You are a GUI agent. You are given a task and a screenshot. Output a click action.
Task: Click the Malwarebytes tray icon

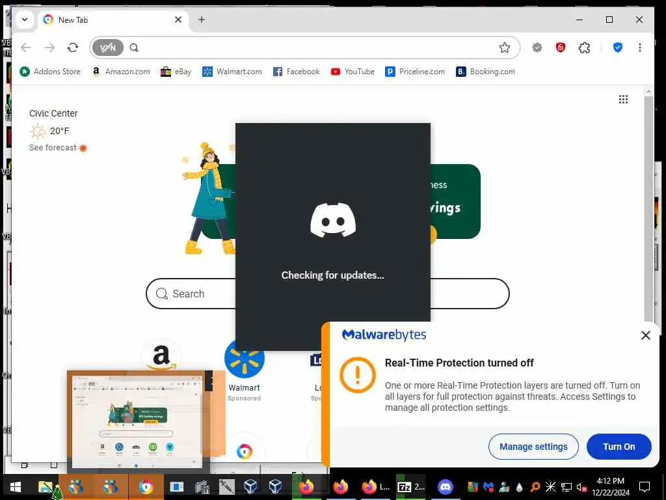[489, 487]
